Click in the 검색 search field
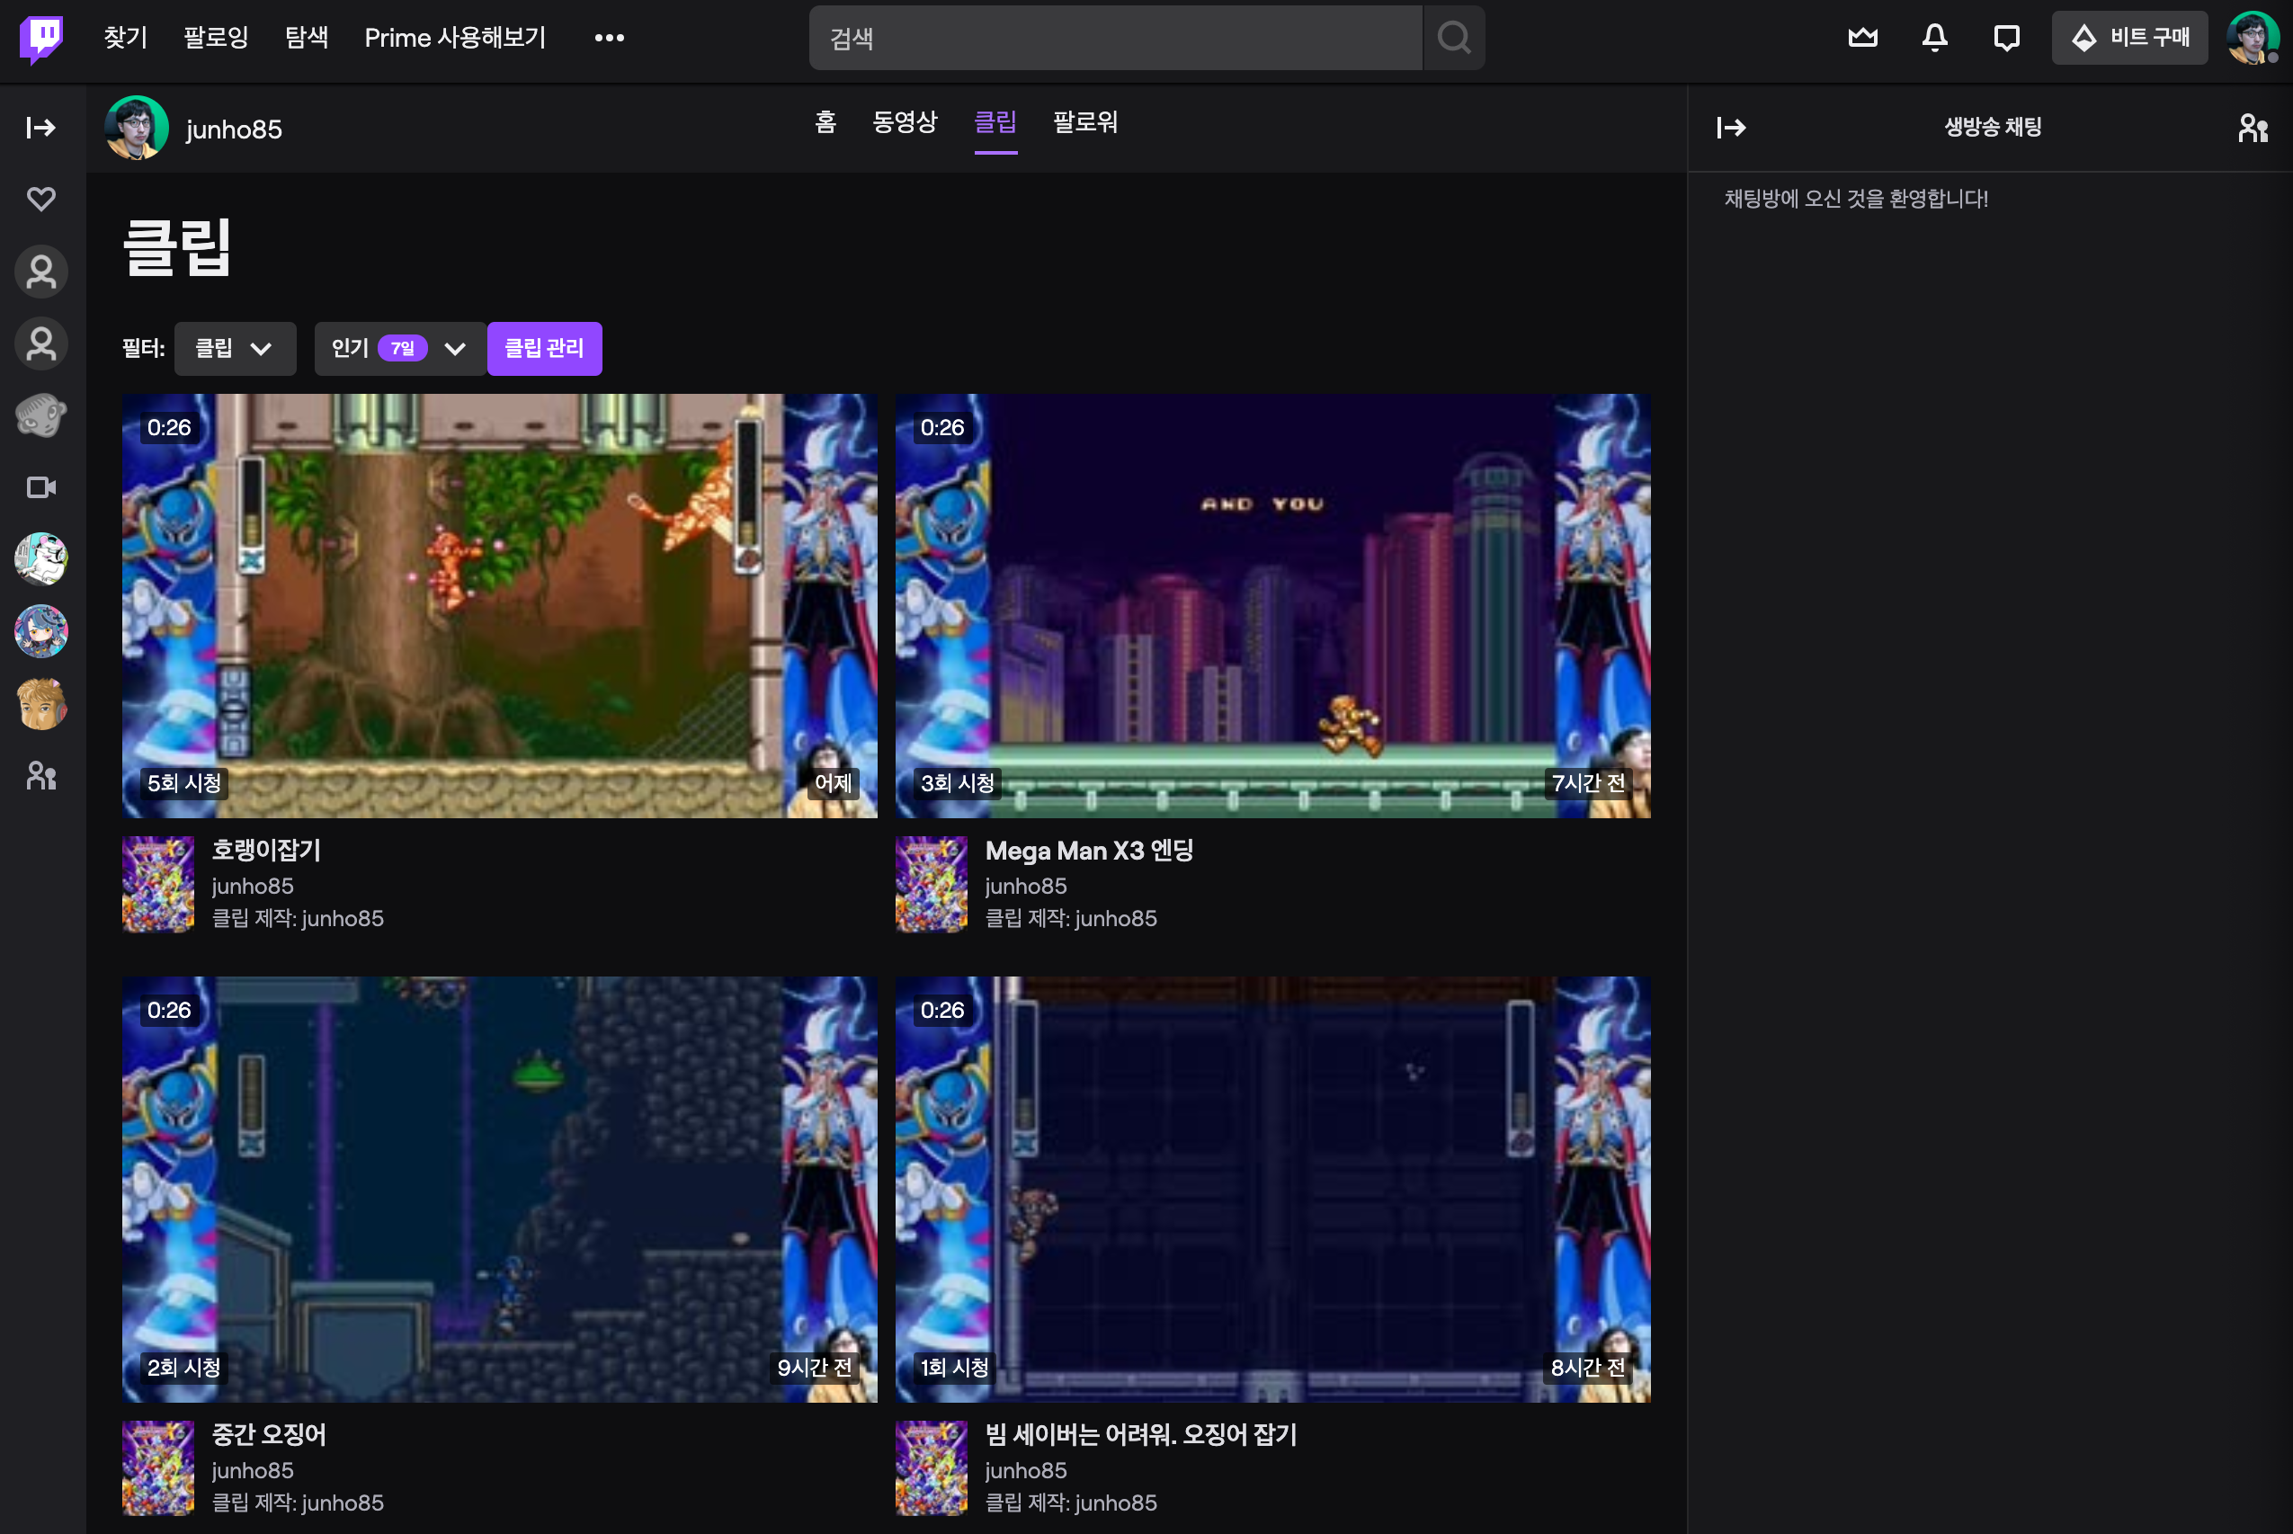Viewport: 2293px width, 1534px height. point(1115,38)
